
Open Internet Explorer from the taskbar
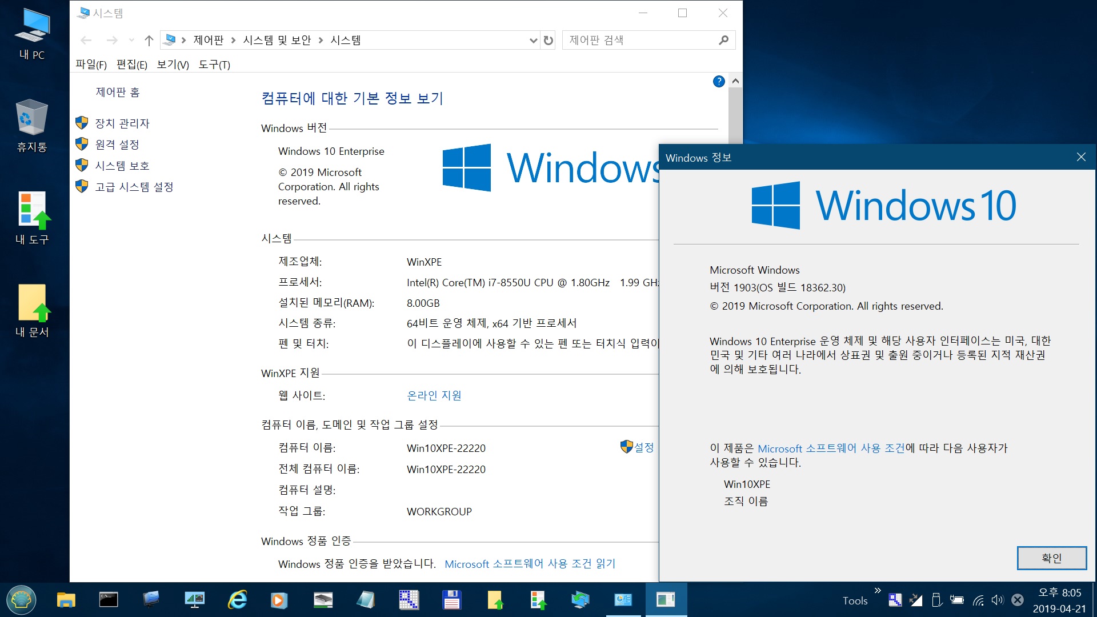(237, 600)
